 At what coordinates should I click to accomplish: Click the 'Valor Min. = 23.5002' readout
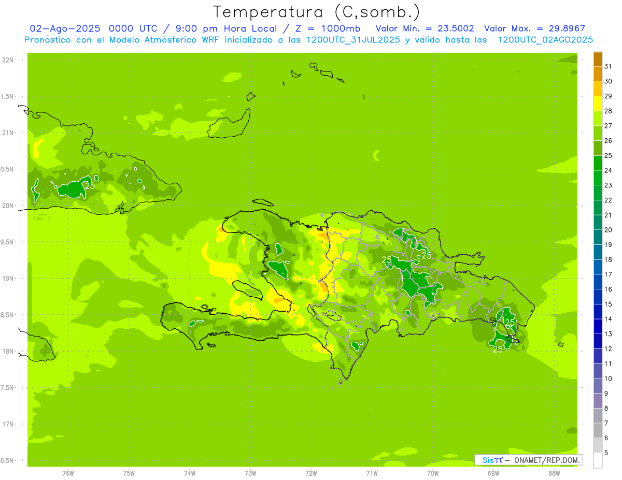(425, 28)
